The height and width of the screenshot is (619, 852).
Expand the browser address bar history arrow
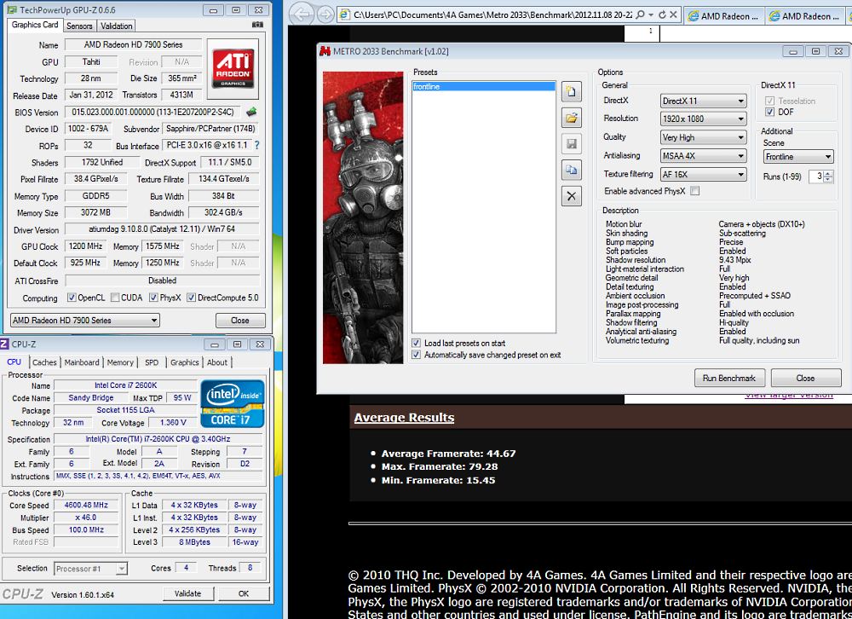651,14
